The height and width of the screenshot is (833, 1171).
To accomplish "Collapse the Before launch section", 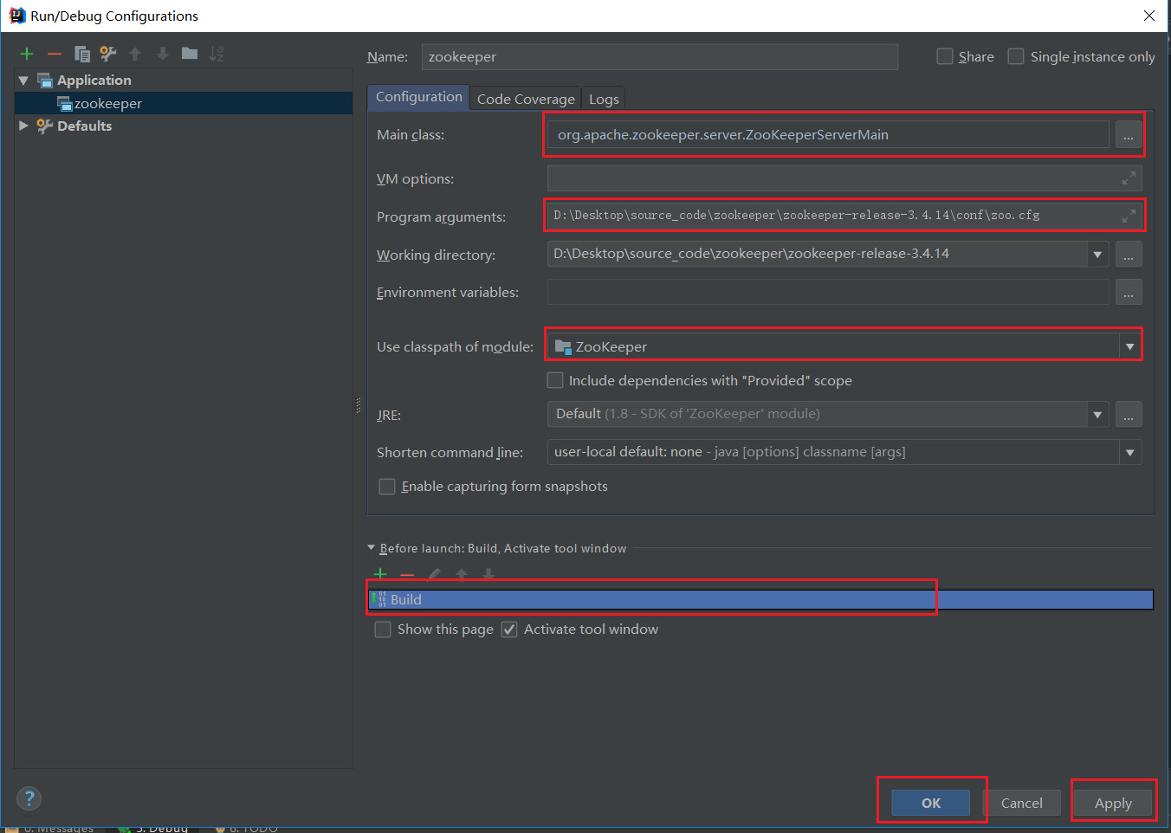I will pos(372,548).
